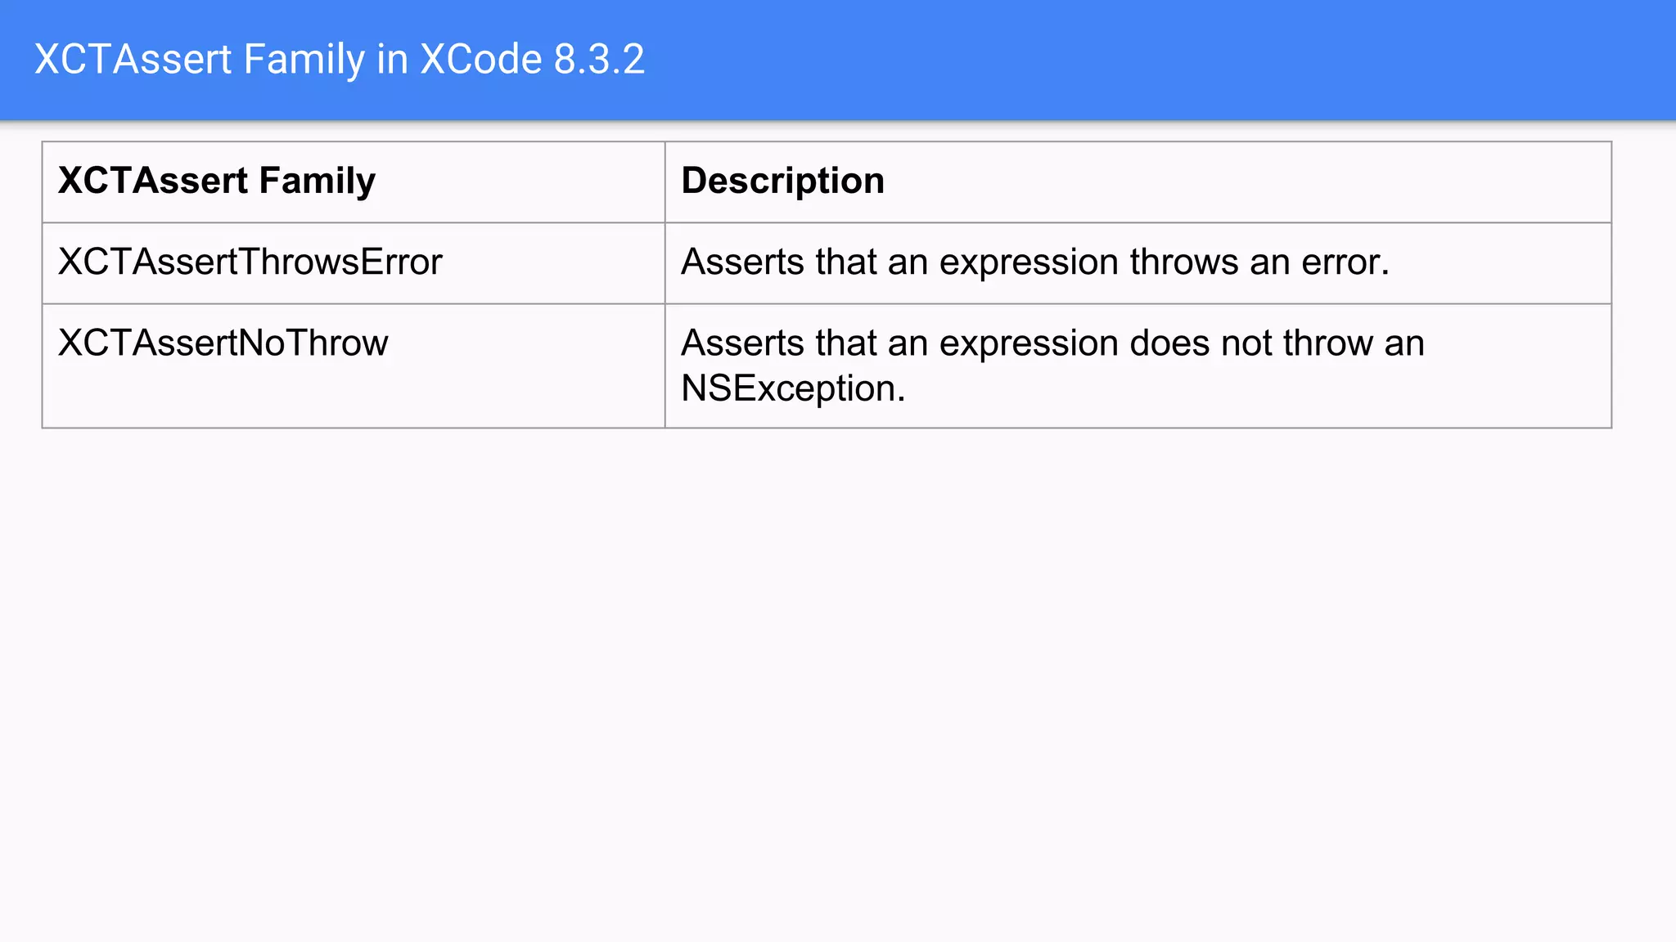The width and height of the screenshot is (1676, 942).
Task: Click 'does not throw an' in the second description
Action: click(x=1277, y=343)
